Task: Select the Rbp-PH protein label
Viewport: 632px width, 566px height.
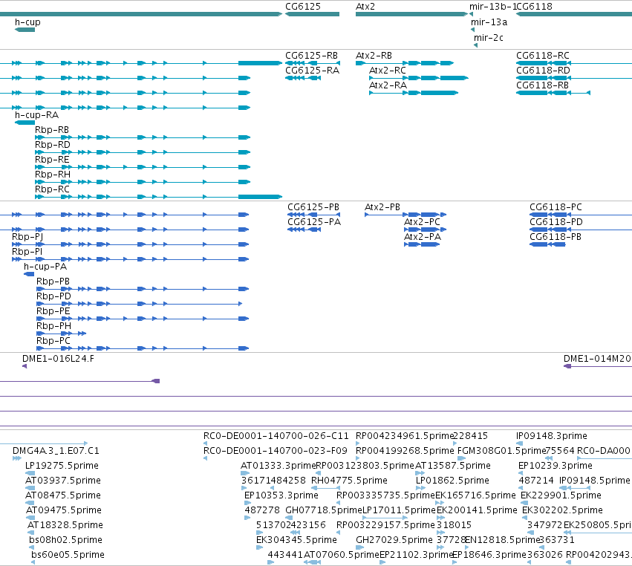Action: [x=54, y=326]
